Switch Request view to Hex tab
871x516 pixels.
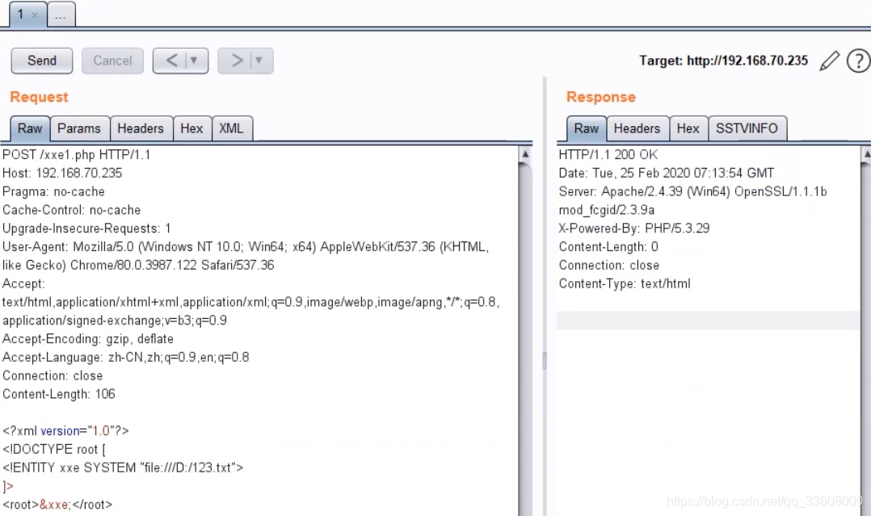(191, 128)
